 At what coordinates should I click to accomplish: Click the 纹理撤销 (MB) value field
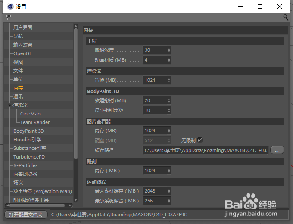155,100
